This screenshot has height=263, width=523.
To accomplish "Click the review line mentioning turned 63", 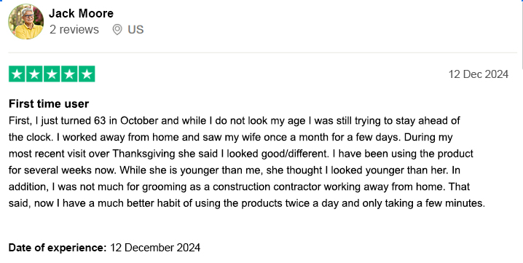I will pos(234,120).
